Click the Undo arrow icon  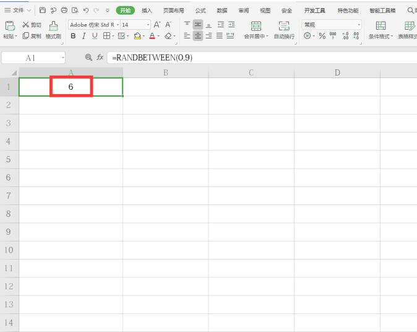[86, 11]
